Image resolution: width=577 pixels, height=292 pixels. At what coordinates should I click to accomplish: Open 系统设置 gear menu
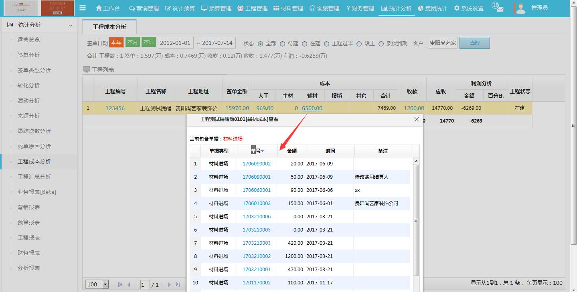click(468, 8)
